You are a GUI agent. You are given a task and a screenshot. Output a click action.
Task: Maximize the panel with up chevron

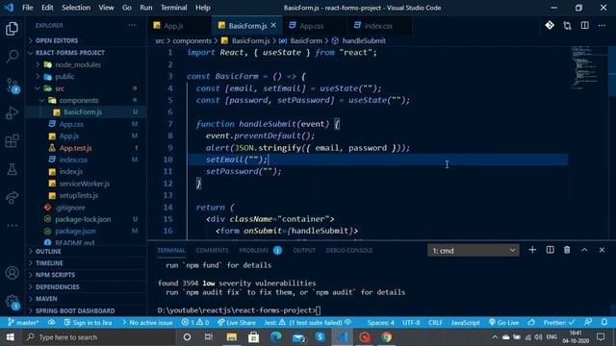[x=584, y=250]
